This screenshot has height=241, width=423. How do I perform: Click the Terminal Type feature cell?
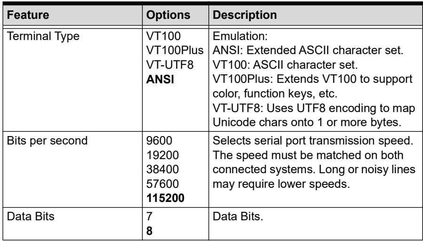click(x=43, y=36)
